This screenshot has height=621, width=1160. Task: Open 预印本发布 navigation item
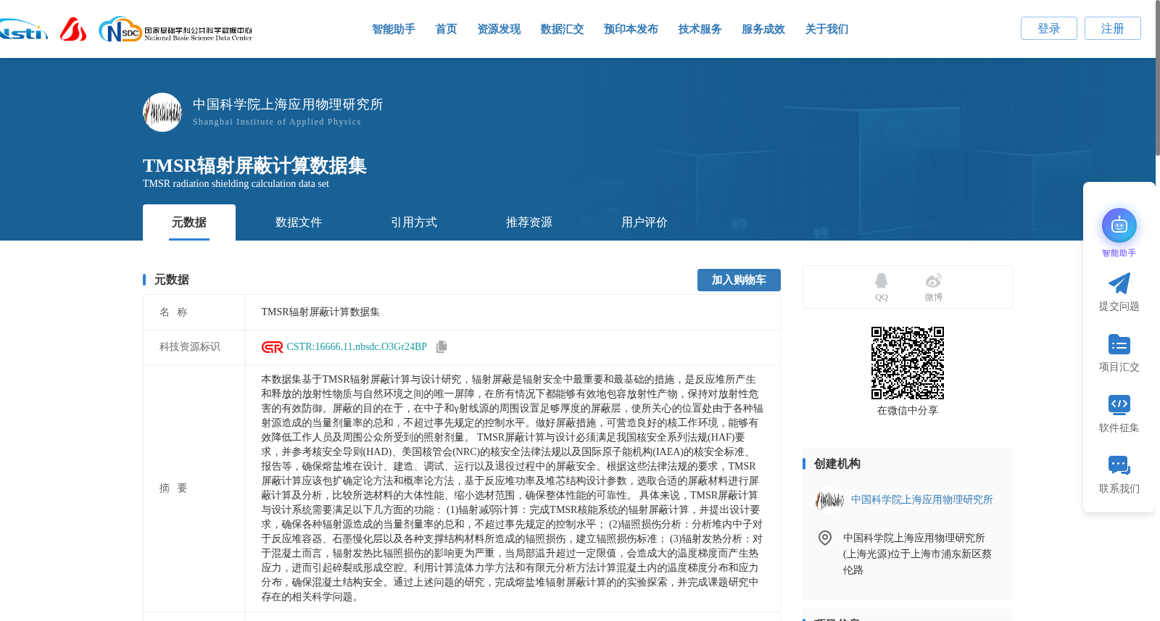tap(631, 29)
